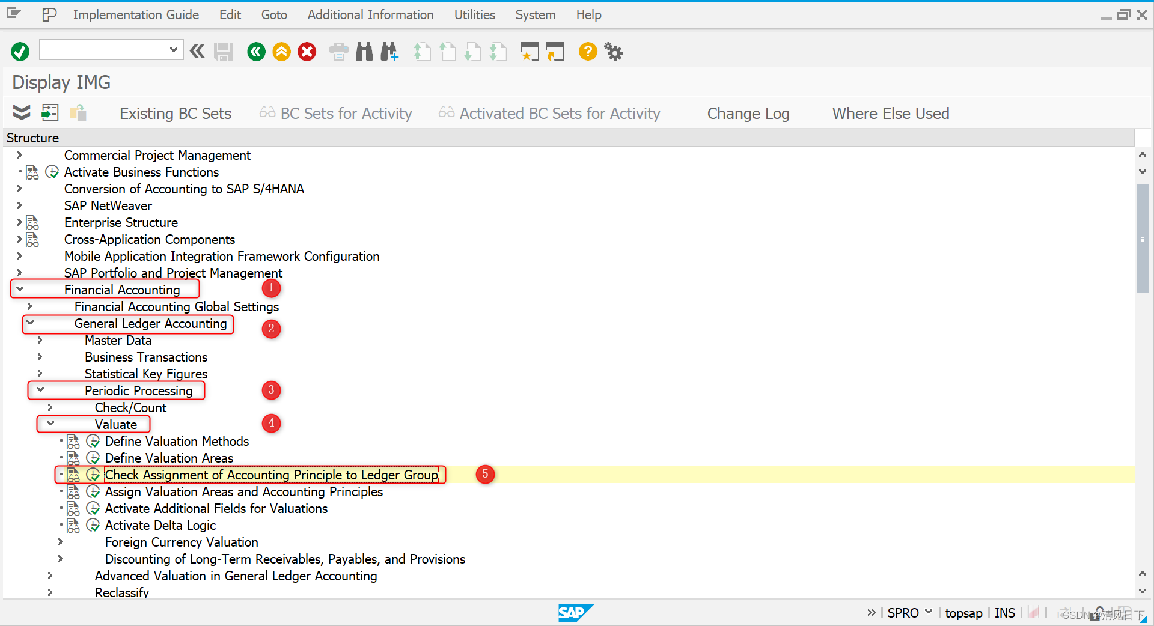Click the Find Next binoculars-plus icon
Screen dimensions: 1154x626
tap(389, 52)
